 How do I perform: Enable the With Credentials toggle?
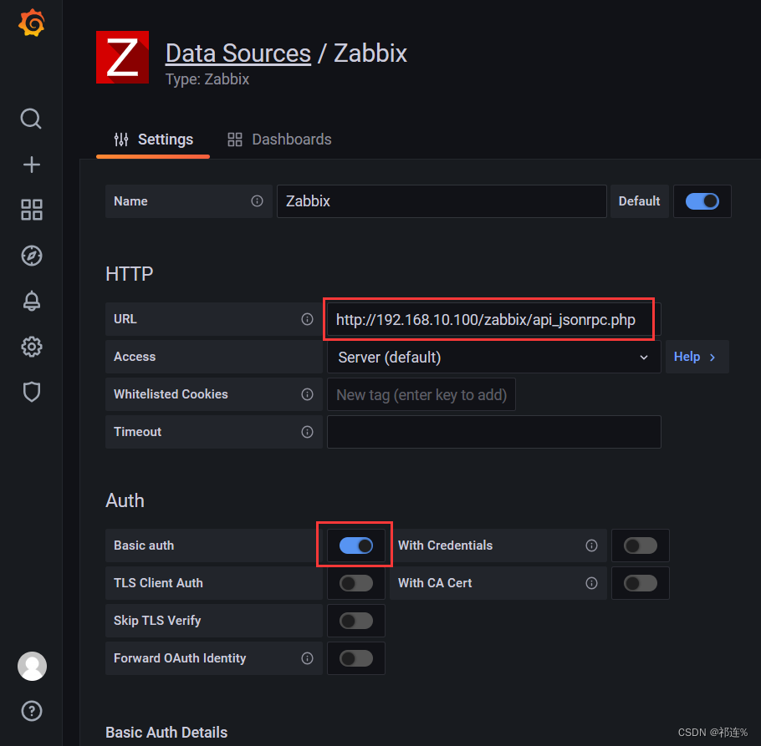tap(640, 546)
